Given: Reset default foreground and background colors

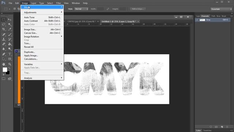Looking at the screenshot, I should pos(3,74).
